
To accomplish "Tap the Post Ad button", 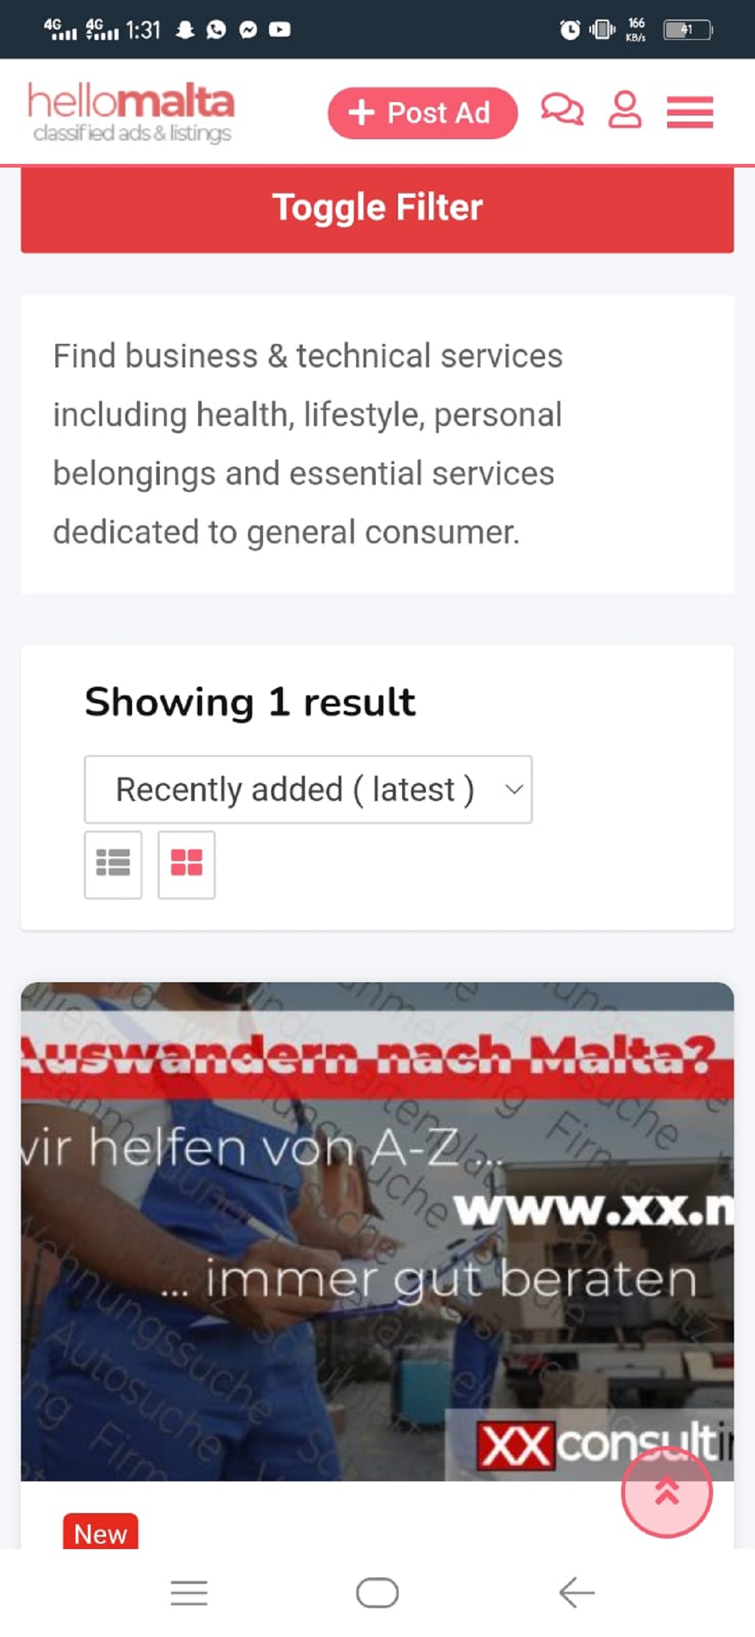I will (x=422, y=113).
